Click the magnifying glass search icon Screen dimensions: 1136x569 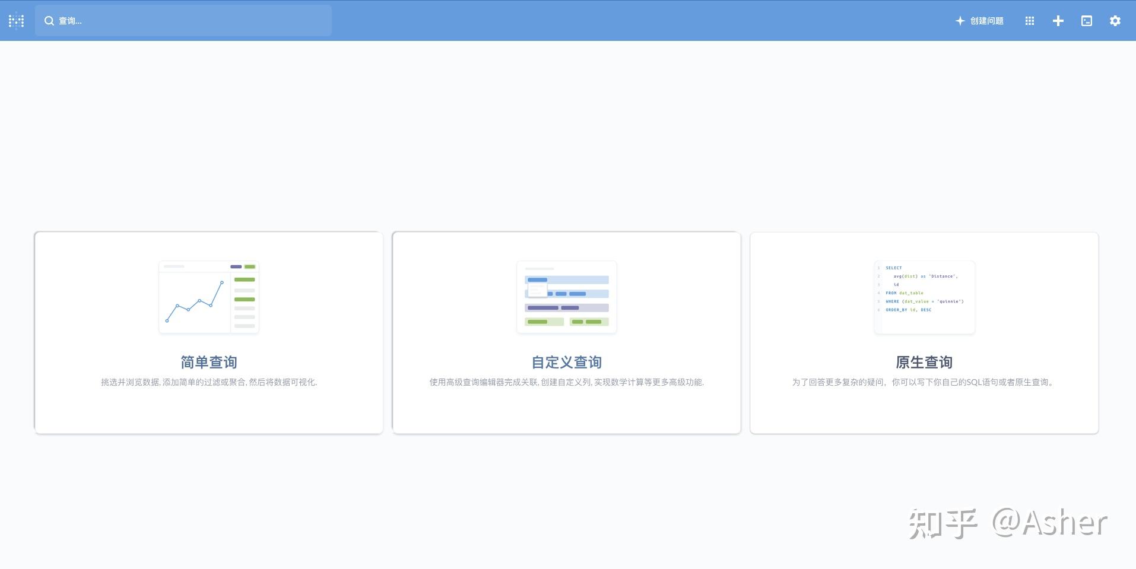[50, 20]
